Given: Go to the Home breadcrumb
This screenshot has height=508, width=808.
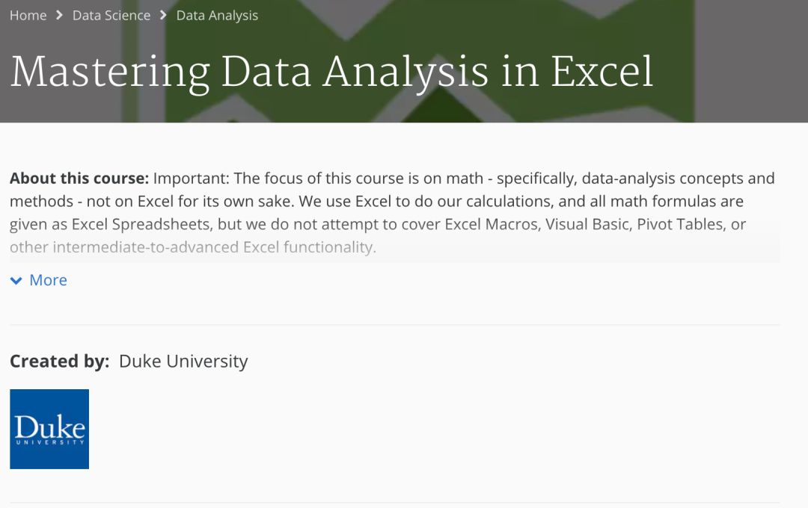Looking at the screenshot, I should 28,16.
